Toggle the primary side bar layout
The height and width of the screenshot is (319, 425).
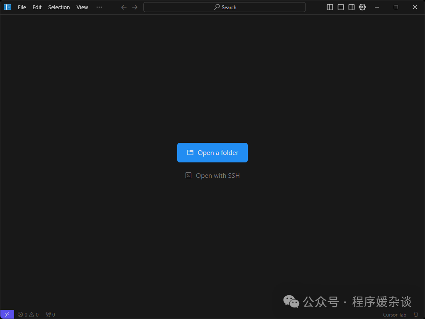pyautogui.click(x=330, y=7)
